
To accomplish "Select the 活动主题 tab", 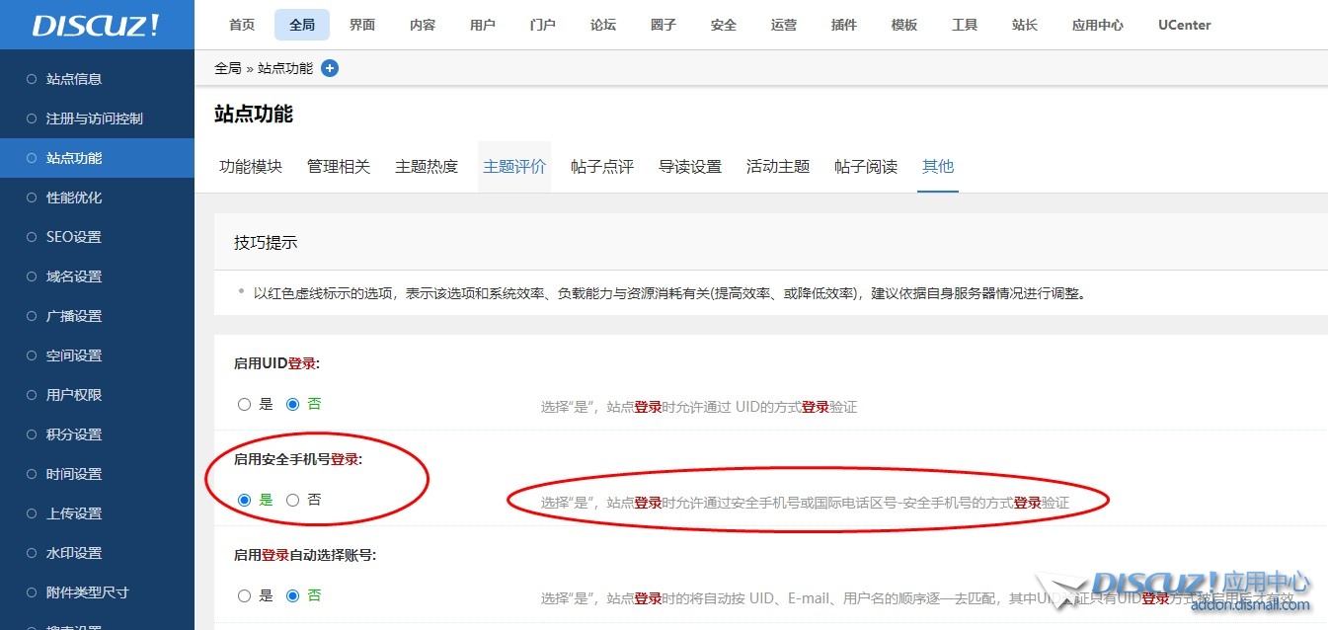I will coord(777,166).
